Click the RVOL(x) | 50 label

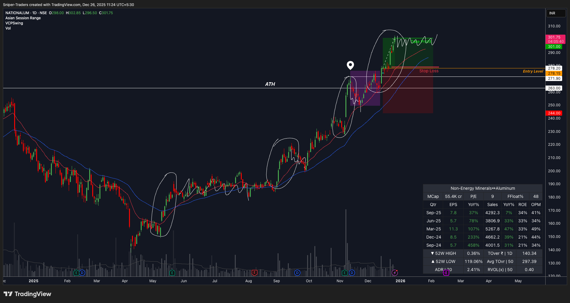coord(500,270)
